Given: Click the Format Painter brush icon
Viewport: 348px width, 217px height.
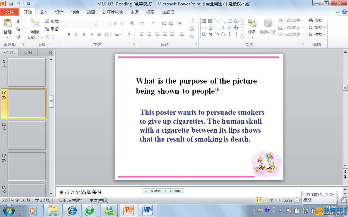Looking at the screenshot, I should click(18, 37).
